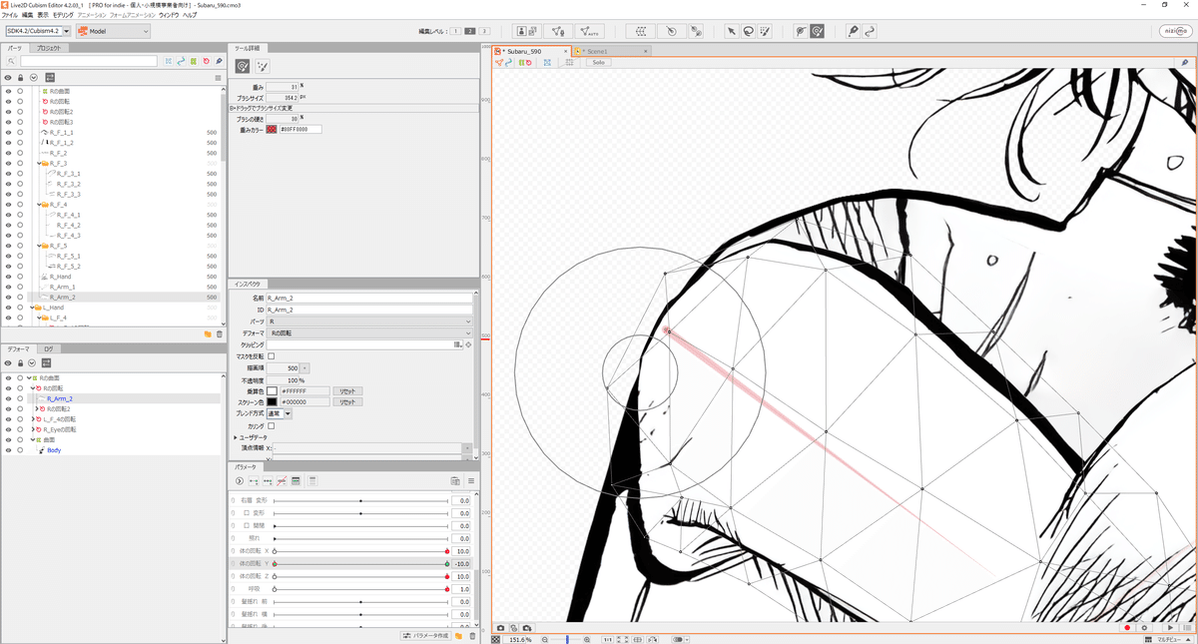The width and height of the screenshot is (1198, 644).
Task: Select the lasso selection tool
Action: (748, 31)
